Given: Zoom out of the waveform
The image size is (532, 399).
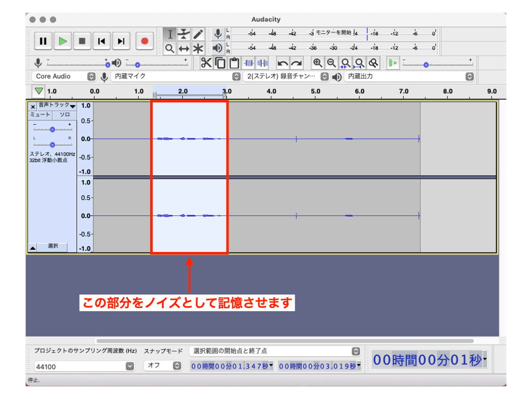Looking at the screenshot, I should [x=331, y=63].
